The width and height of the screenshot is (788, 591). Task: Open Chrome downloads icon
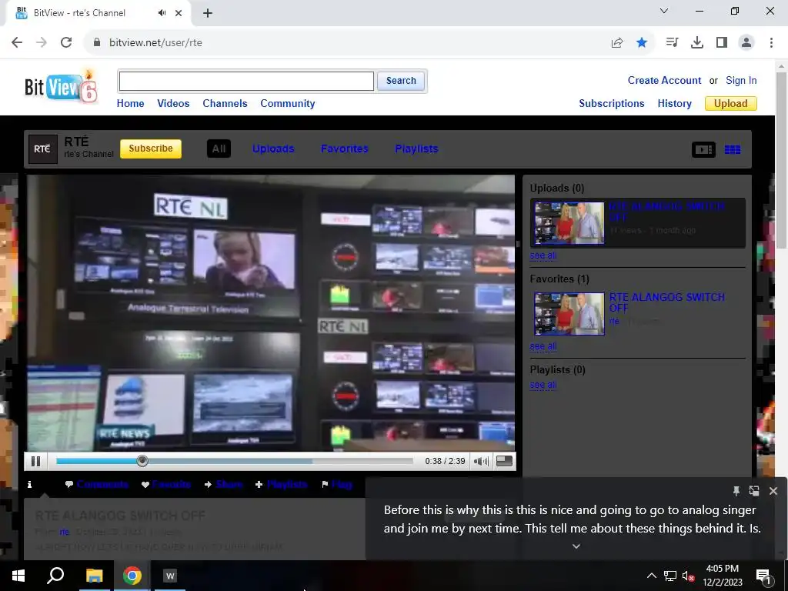coord(697,43)
